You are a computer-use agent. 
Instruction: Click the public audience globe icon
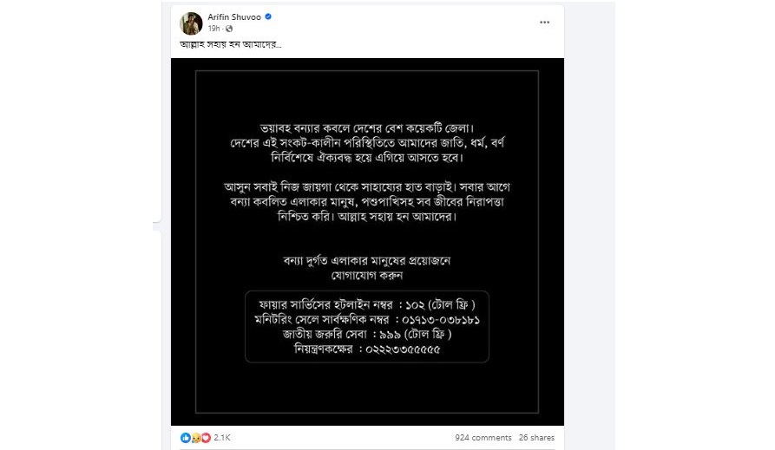pyautogui.click(x=229, y=29)
